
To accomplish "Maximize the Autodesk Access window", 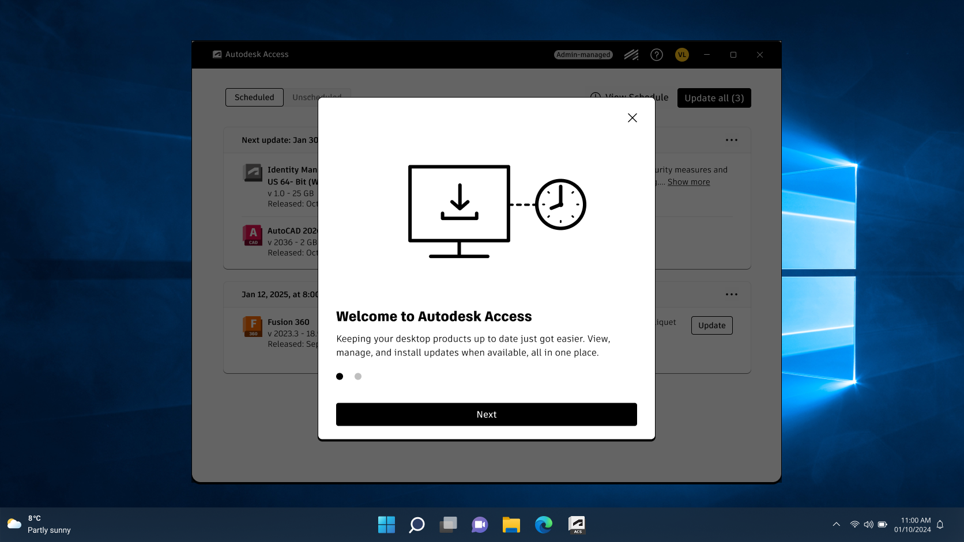I will pyautogui.click(x=733, y=55).
